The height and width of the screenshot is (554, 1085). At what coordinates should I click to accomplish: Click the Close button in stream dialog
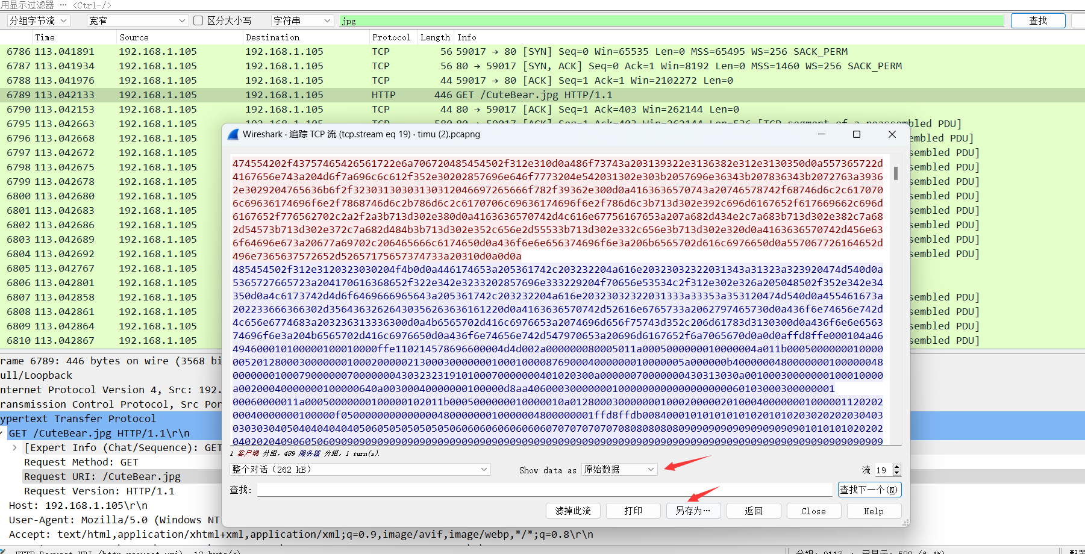tap(814, 511)
